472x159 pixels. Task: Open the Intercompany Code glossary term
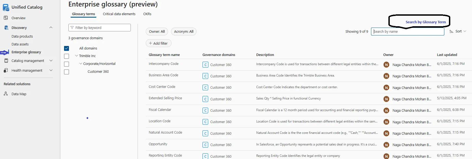[164, 64]
